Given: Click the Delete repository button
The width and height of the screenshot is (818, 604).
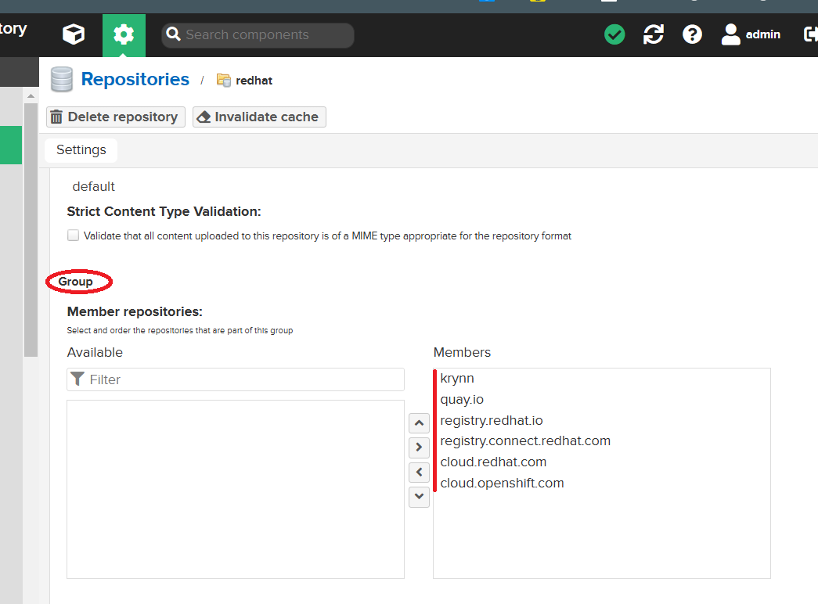Looking at the screenshot, I should (x=116, y=117).
